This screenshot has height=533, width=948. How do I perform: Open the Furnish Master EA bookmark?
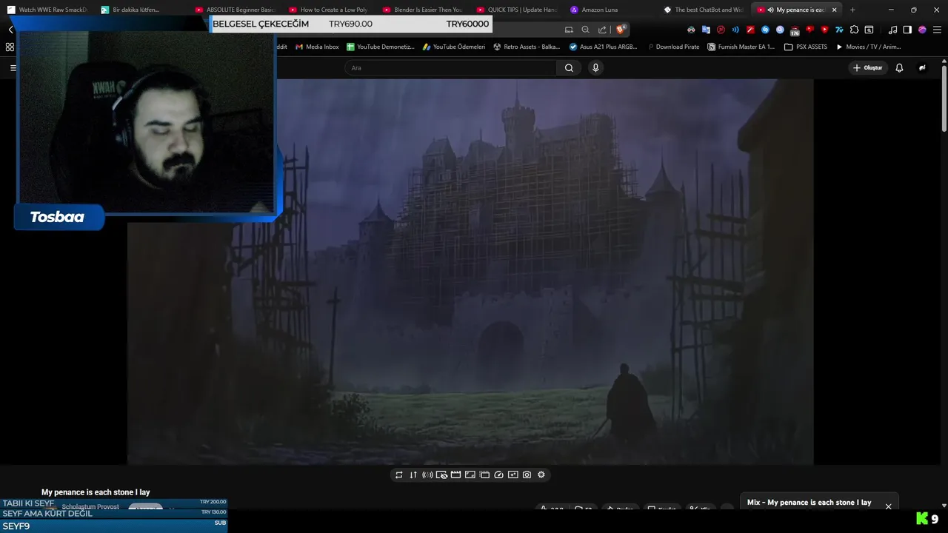click(x=741, y=47)
